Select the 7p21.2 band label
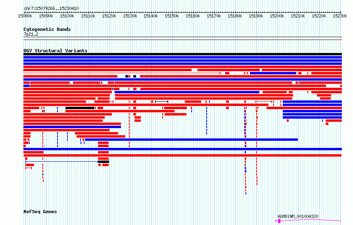353x225 pixels. point(31,34)
